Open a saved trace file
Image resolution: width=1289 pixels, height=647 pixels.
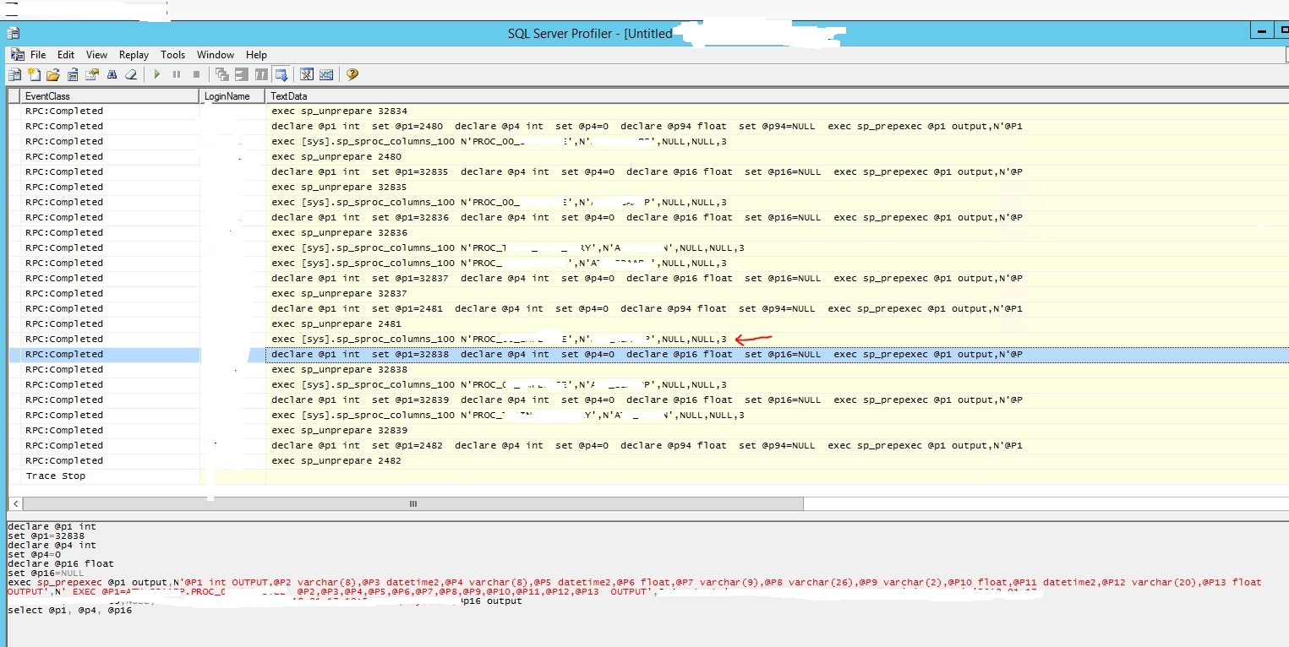52,74
